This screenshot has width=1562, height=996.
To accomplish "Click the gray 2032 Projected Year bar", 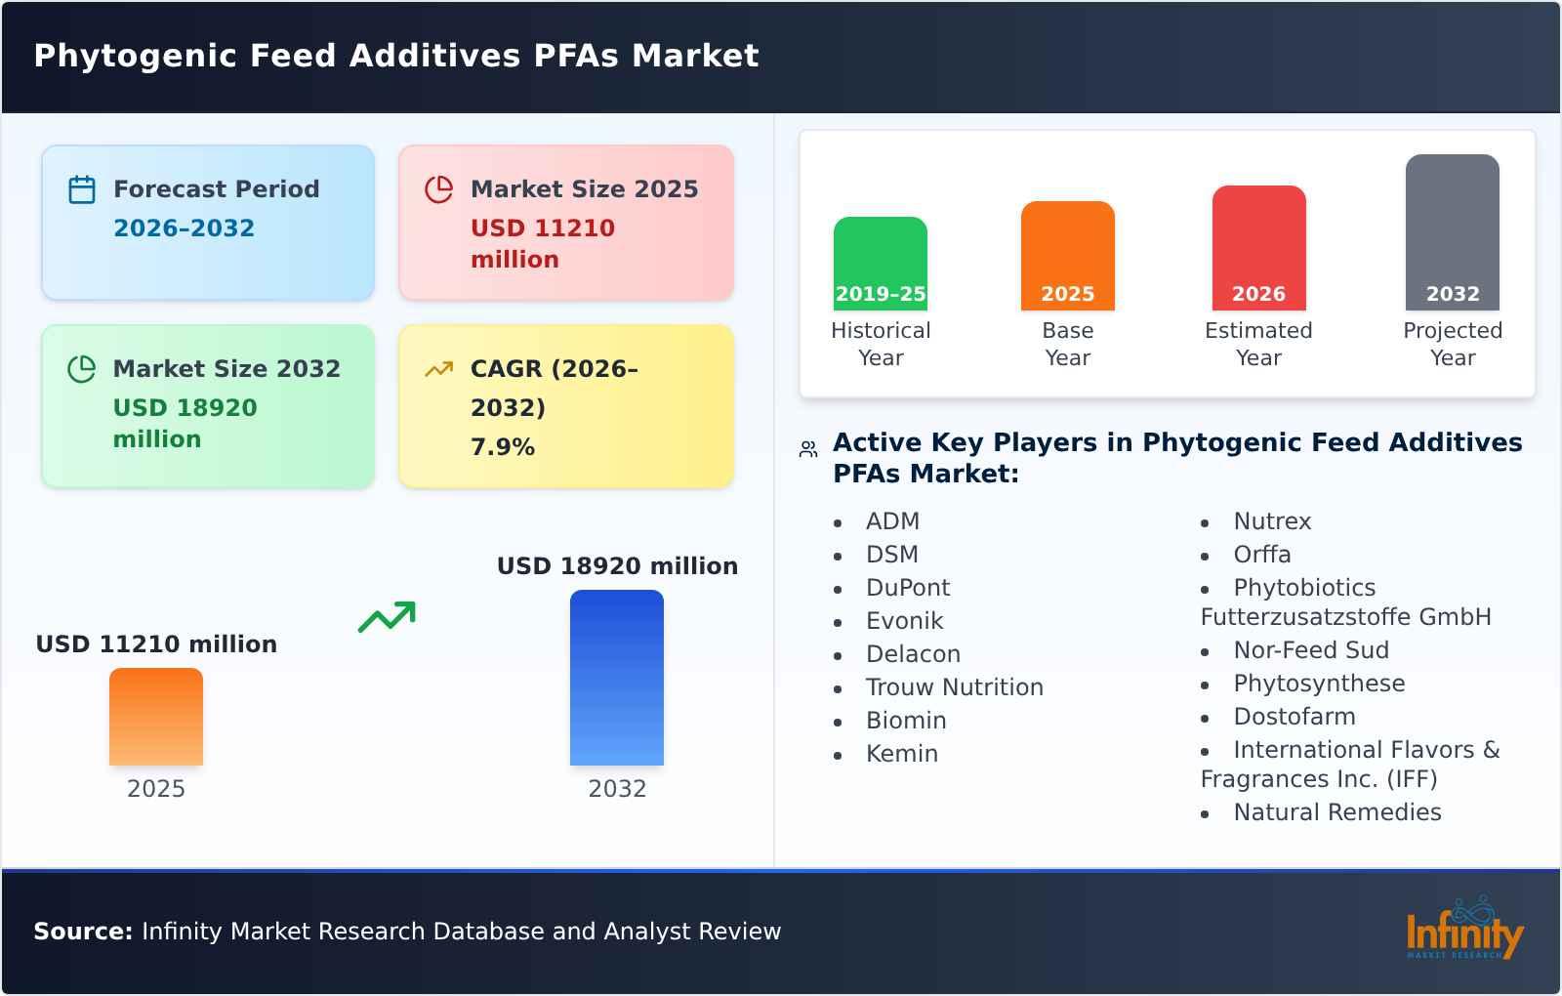I will pyautogui.click(x=1452, y=234).
